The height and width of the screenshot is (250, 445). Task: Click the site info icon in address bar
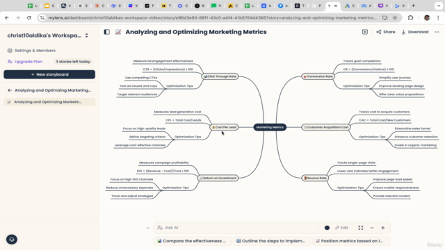pos(42,17)
